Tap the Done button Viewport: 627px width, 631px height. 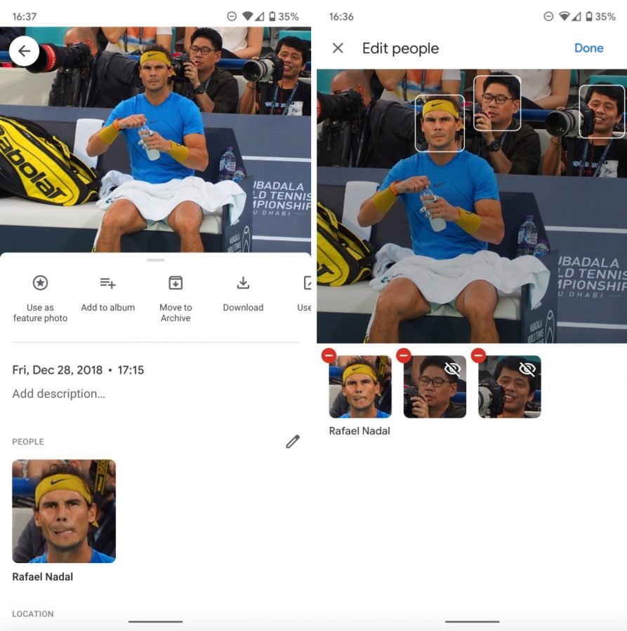(x=588, y=48)
